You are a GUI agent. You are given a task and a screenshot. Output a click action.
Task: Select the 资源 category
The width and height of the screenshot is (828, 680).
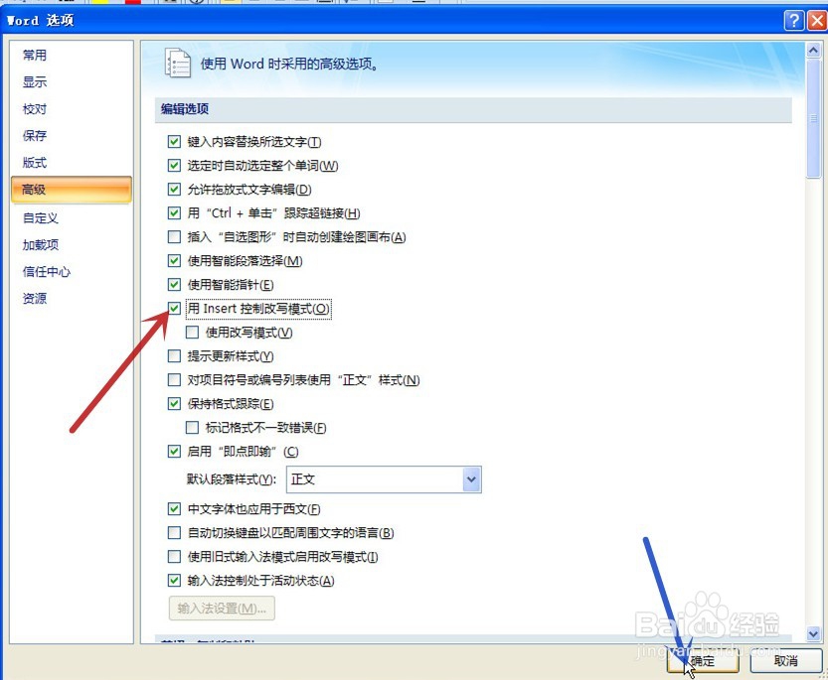tap(35, 299)
